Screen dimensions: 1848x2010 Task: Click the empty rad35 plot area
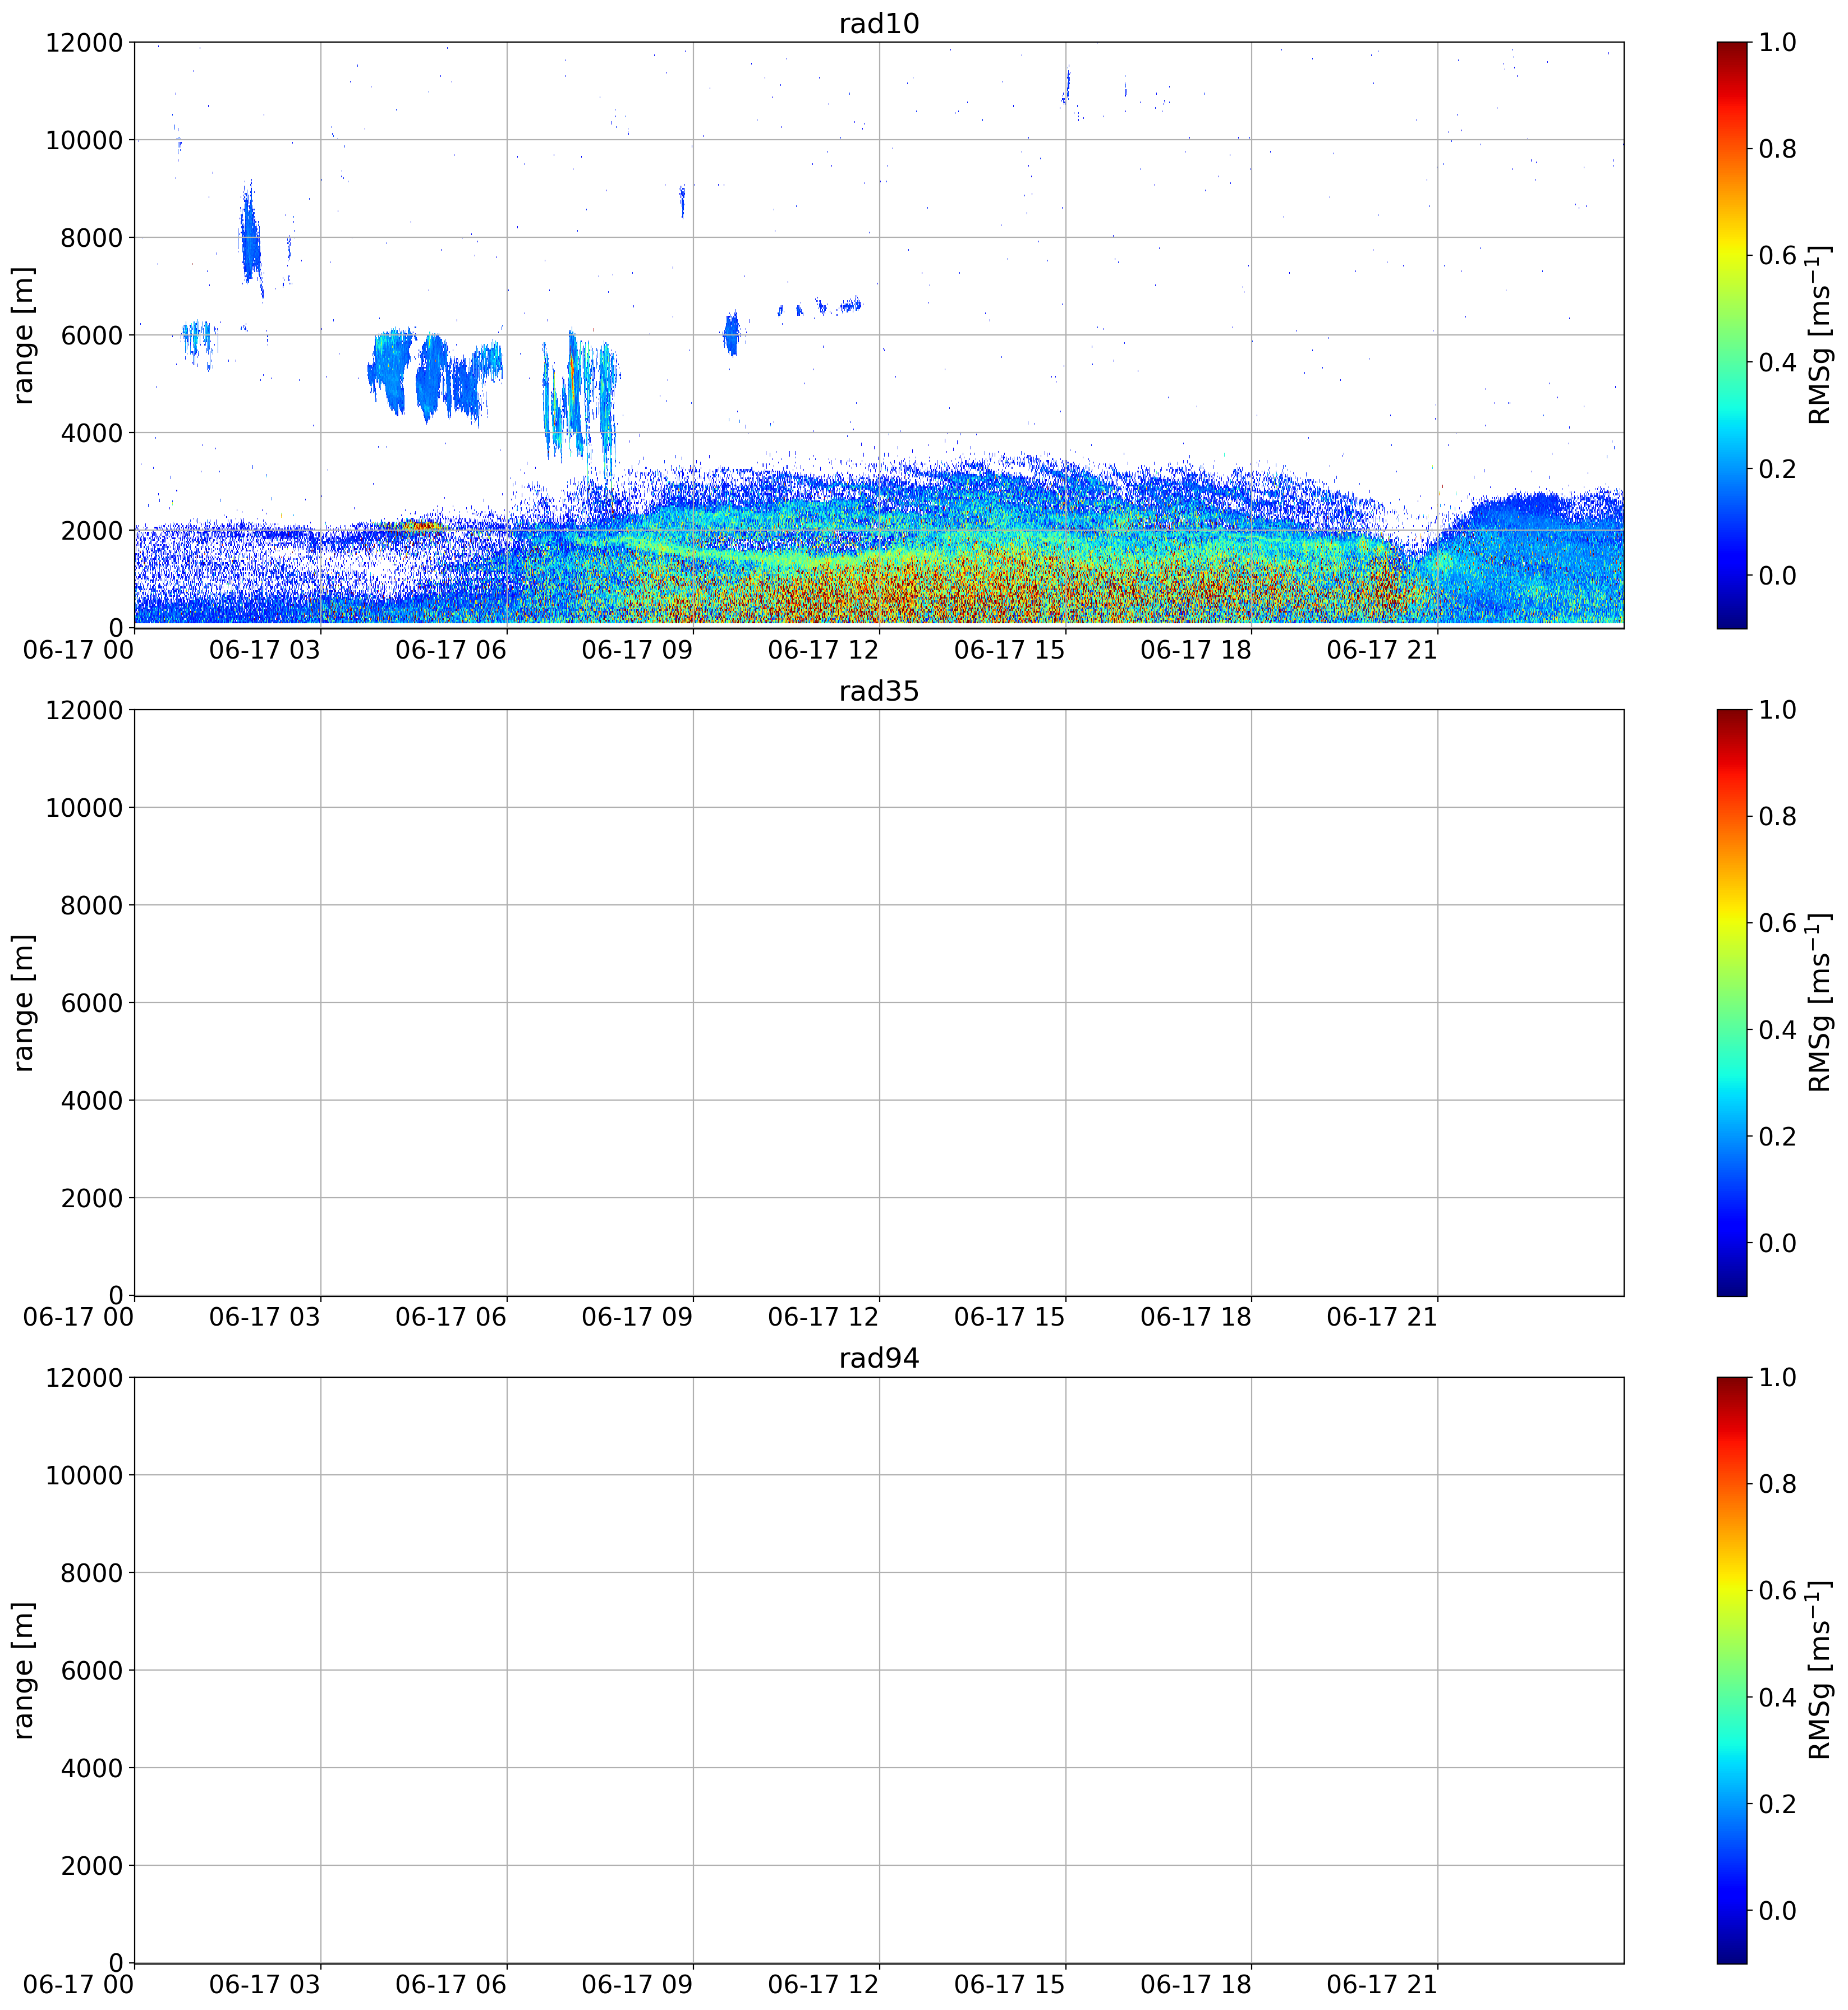tap(879, 1003)
